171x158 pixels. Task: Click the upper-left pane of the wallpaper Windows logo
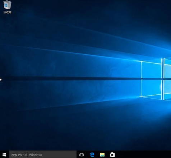tap(152, 69)
